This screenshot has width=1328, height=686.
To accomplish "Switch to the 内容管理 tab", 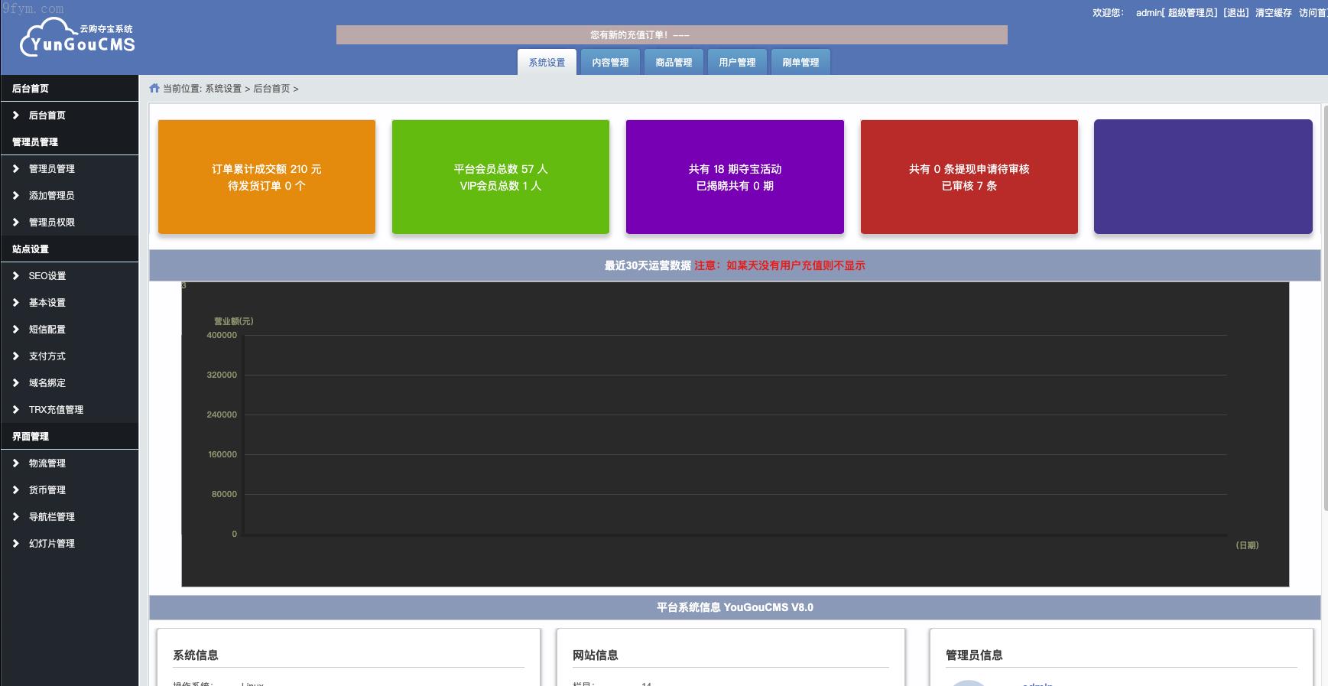I will point(610,63).
